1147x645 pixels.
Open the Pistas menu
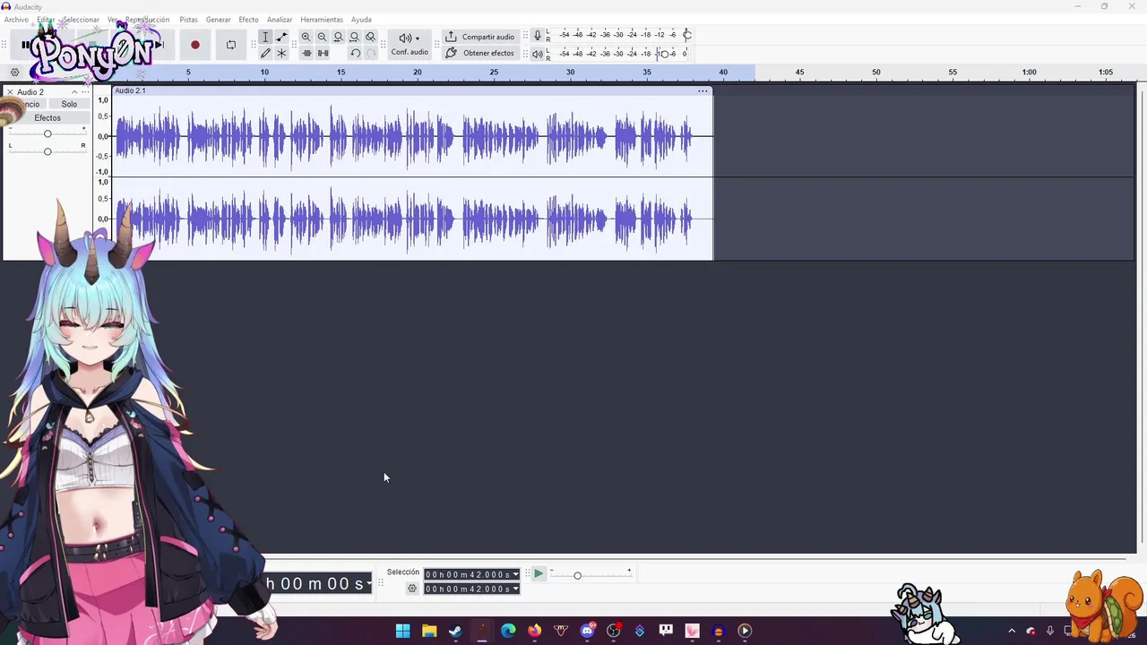[188, 20]
